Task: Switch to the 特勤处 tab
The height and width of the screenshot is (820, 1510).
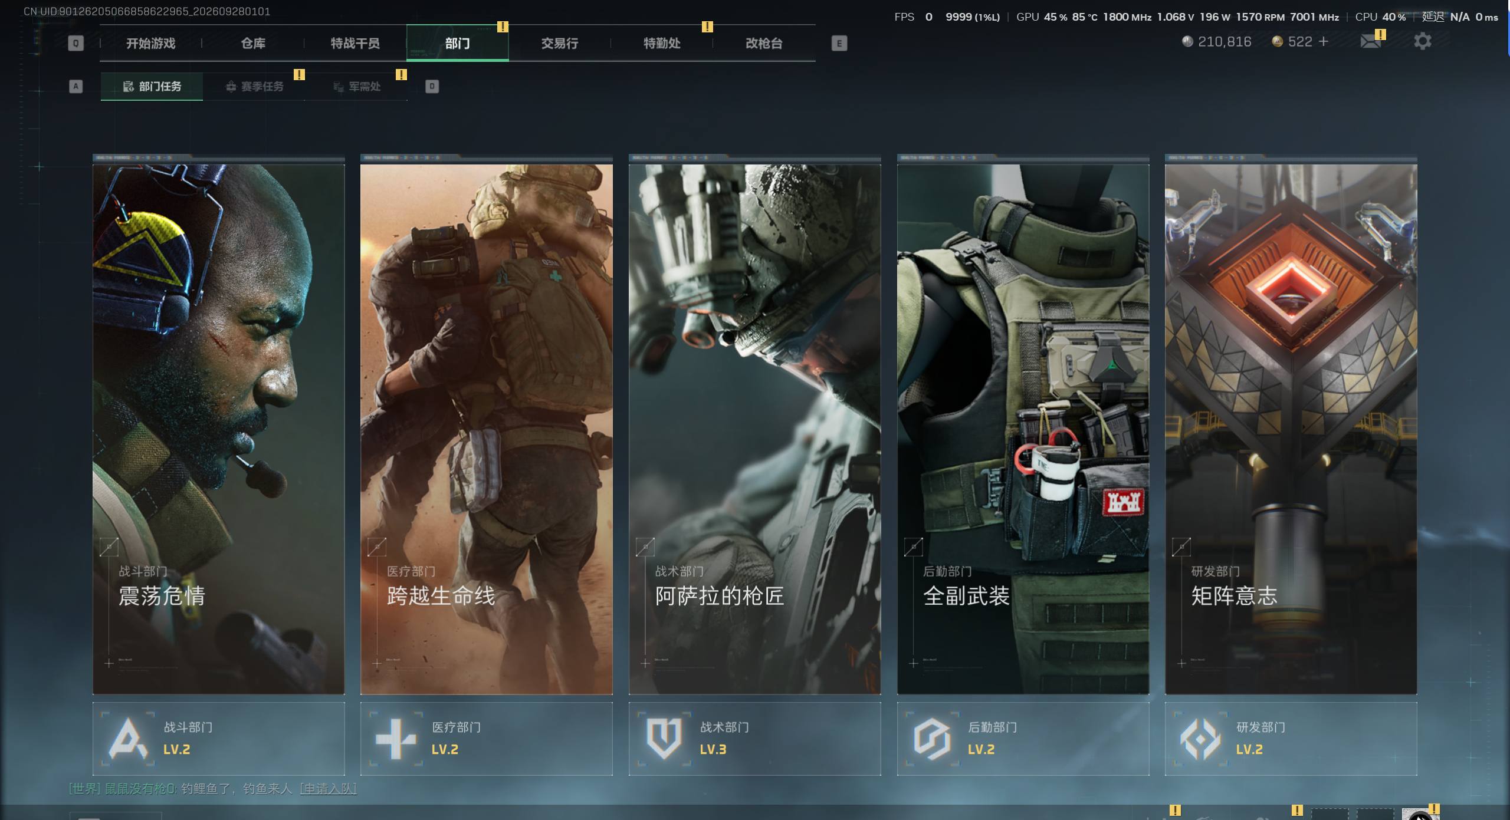Action: click(x=662, y=43)
